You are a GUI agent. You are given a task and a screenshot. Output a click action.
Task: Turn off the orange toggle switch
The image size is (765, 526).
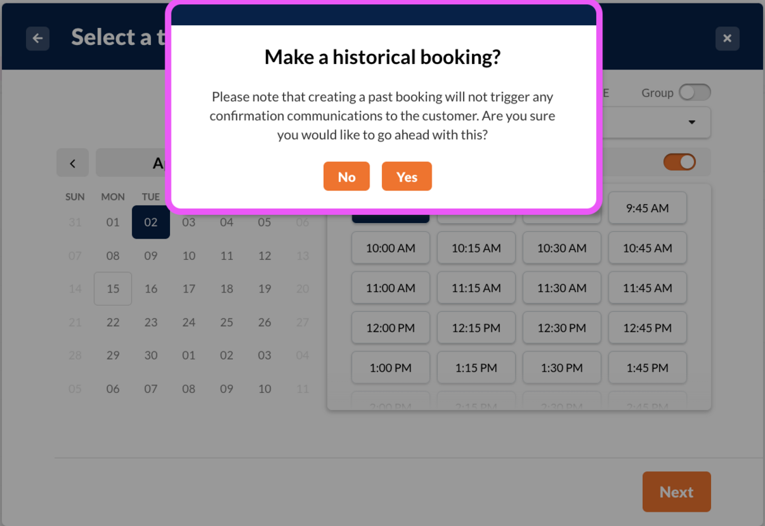[x=679, y=162]
